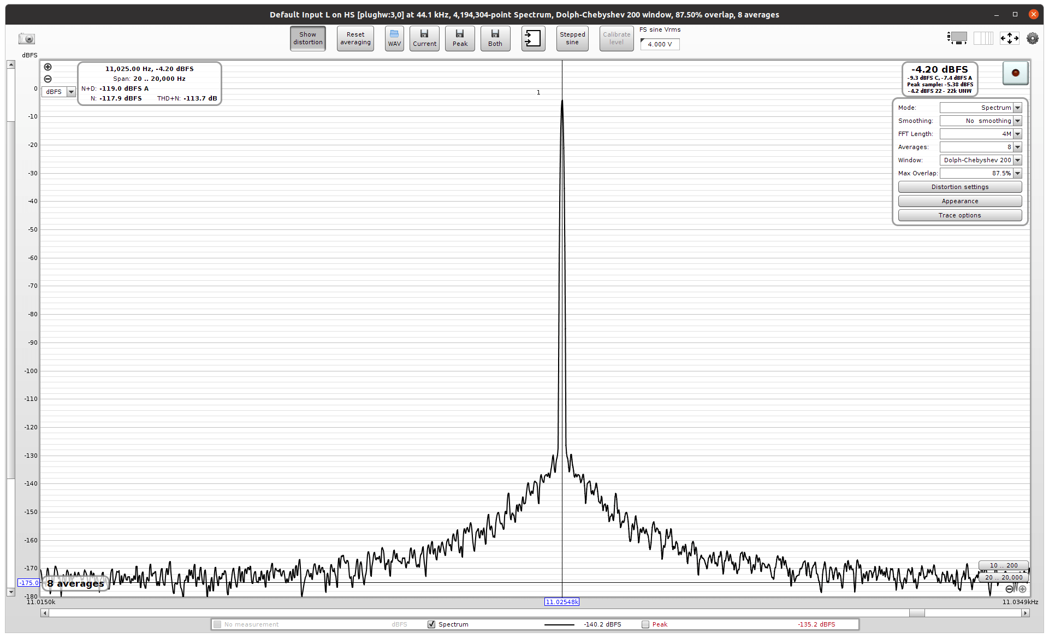The image size is (1049, 638).
Task: Zoom out vertical axis minus icon
Action: click(x=48, y=79)
